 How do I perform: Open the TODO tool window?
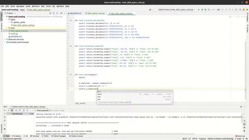[45, 136]
